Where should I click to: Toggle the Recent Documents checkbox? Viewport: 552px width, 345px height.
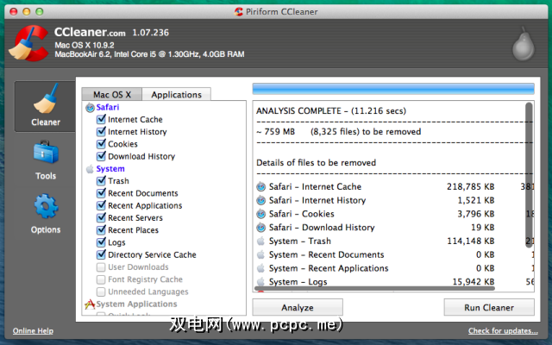coord(101,193)
